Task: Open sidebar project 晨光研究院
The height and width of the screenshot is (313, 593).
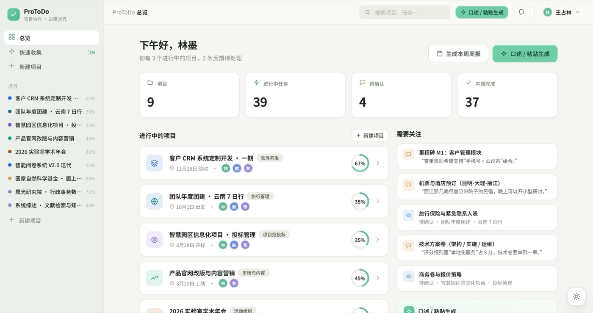Action: pyautogui.click(x=52, y=192)
